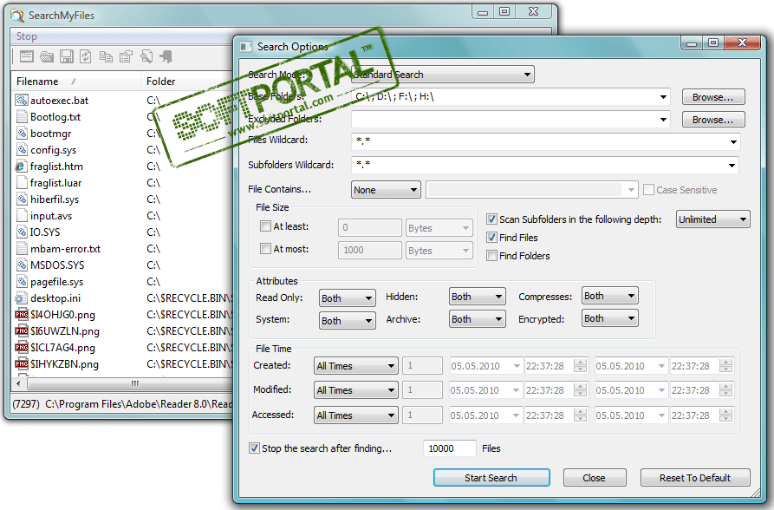The width and height of the screenshot is (774, 510).
Task: Select the hiberfil.sys file icon
Action: click(21, 199)
